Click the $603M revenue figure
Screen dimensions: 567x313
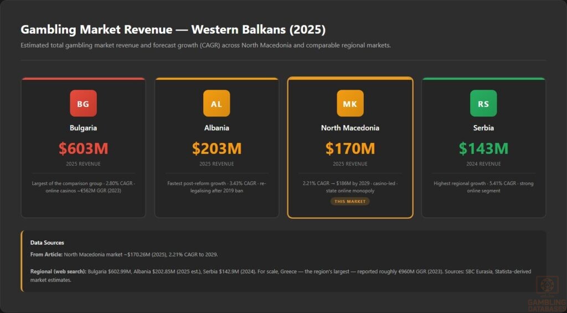point(83,148)
